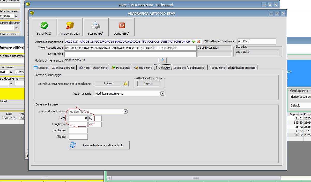The width and height of the screenshot is (311, 182).
Task: Click the Modello di riferimento field
Action: (x=112, y=60)
